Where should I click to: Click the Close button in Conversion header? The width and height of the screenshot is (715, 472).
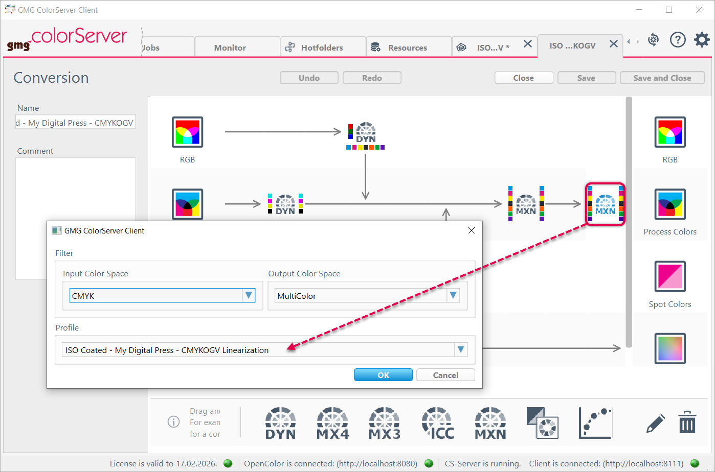pos(524,78)
